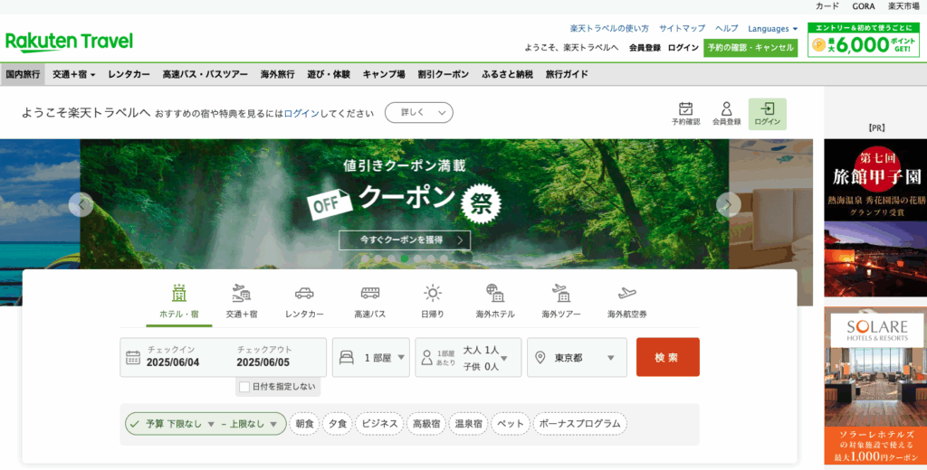Select the 交通+宿 plane and hotel icon
Screen dimensions: 927x470
click(x=241, y=293)
